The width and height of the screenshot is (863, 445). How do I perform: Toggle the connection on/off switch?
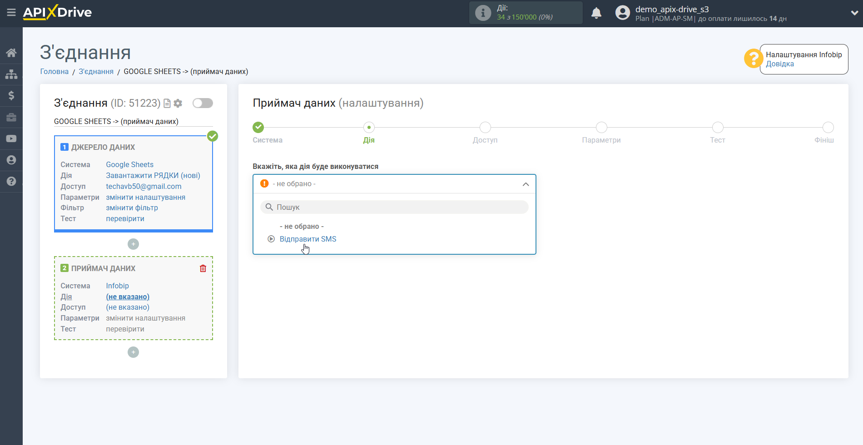pos(203,103)
